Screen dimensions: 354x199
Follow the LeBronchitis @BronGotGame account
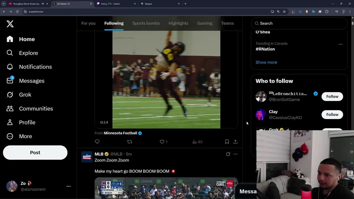coord(332,96)
